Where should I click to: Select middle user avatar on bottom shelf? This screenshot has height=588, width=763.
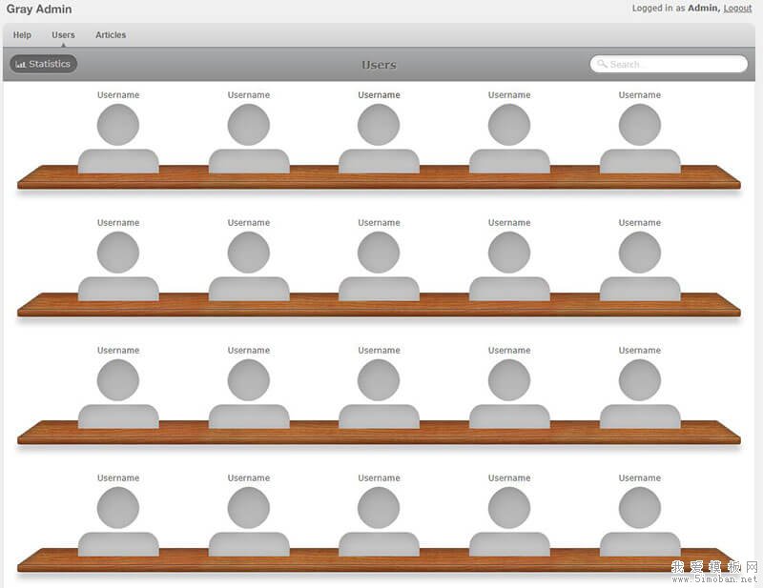(x=379, y=520)
